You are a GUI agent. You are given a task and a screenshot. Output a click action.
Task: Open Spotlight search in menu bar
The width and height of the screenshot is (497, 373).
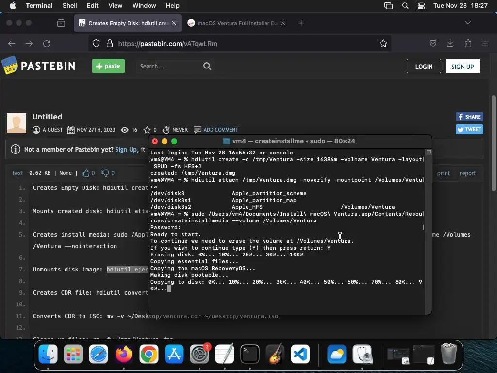coord(405,6)
